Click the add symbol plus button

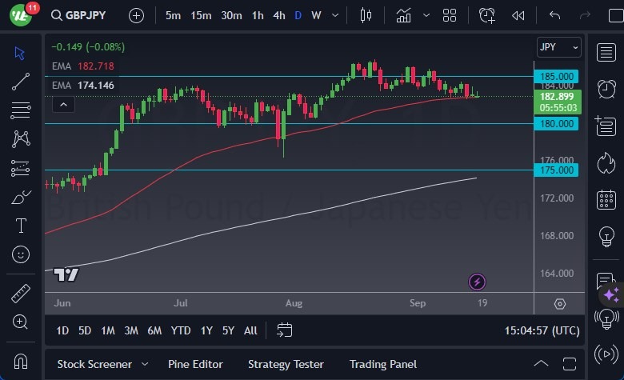point(136,15)
